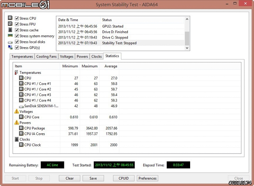Click the chip icon of the CPU temperature row
The image size is (254, 186).
(21, 78)
